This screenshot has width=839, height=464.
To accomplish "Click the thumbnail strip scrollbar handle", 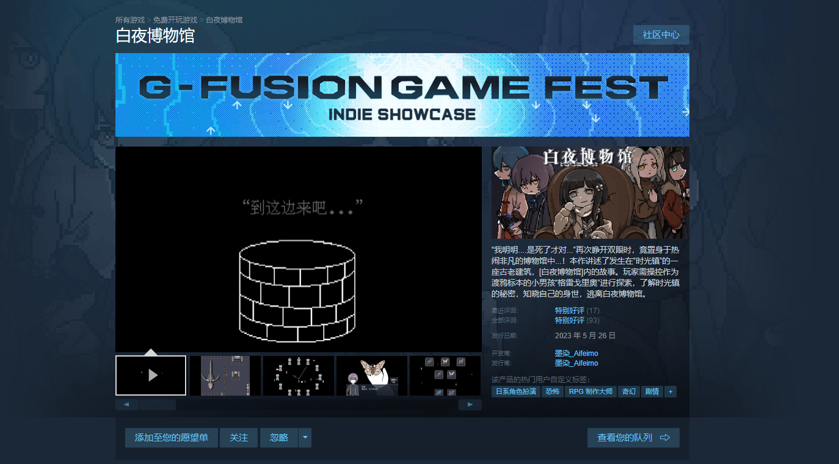I will pos(158,405).
